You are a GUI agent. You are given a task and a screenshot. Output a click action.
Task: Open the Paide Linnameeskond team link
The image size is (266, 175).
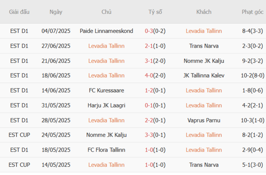click(106, 31)
